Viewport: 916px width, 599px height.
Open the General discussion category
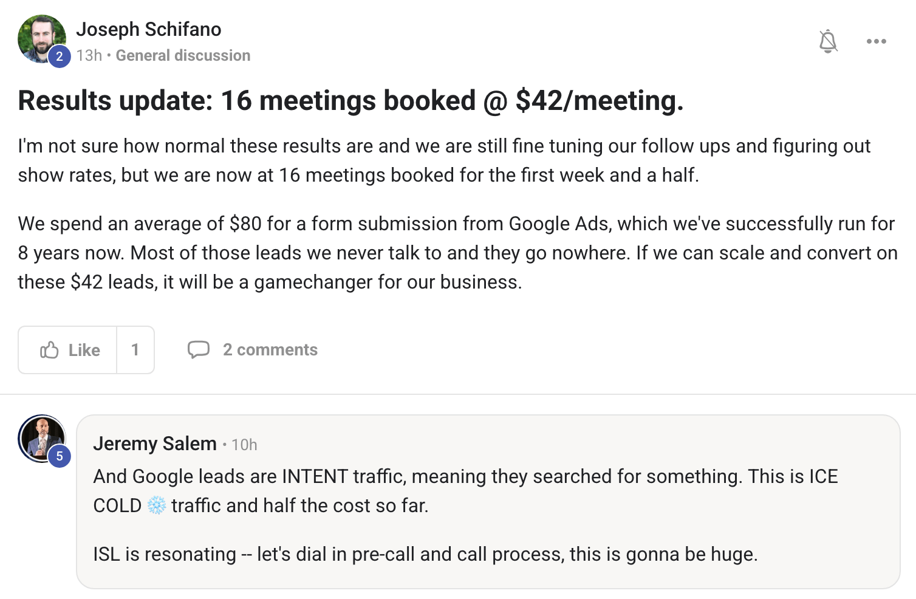[x=183, y=55]
